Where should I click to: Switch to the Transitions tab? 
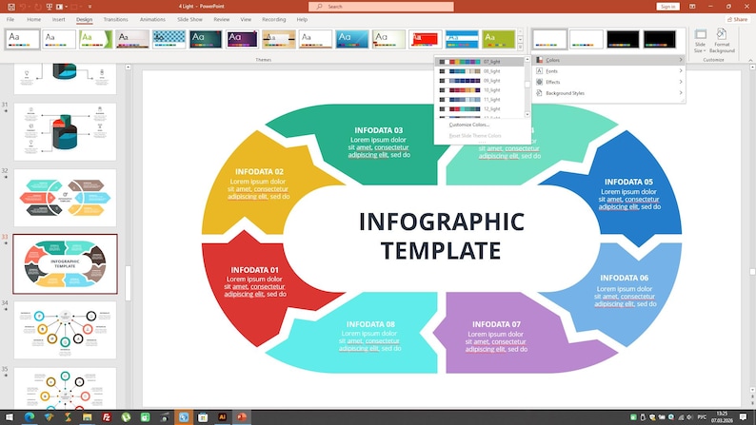click(x=116, y=19)
